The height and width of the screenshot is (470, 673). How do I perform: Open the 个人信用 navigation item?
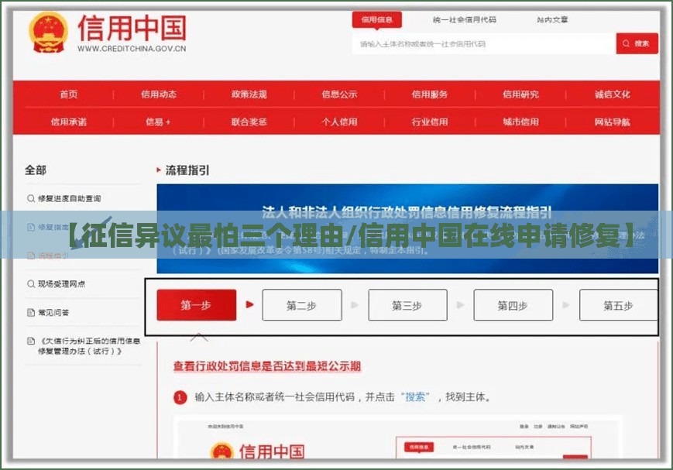click(339, 122)
